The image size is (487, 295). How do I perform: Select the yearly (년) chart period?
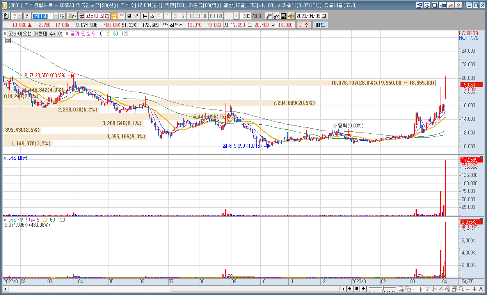tap(136, 16)
